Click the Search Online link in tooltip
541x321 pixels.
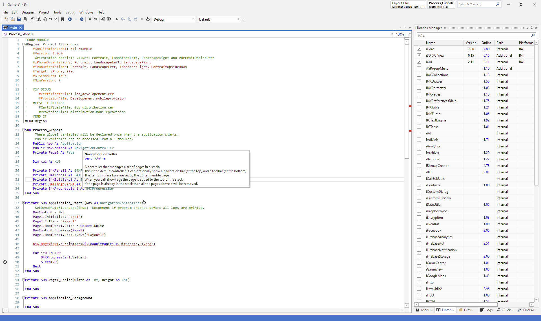coord(95,158)
